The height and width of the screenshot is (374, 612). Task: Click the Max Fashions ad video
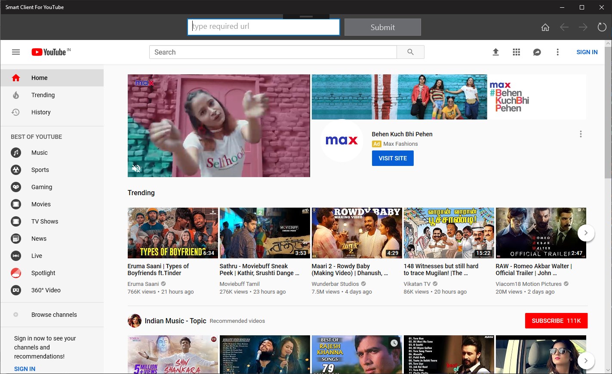[x=219, y=126]
